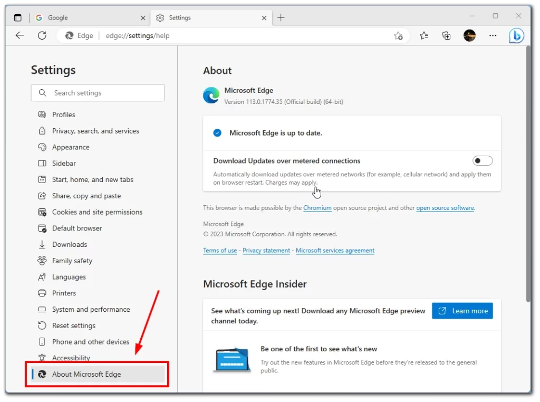Go back with the back arrow

tap(20, 35)
